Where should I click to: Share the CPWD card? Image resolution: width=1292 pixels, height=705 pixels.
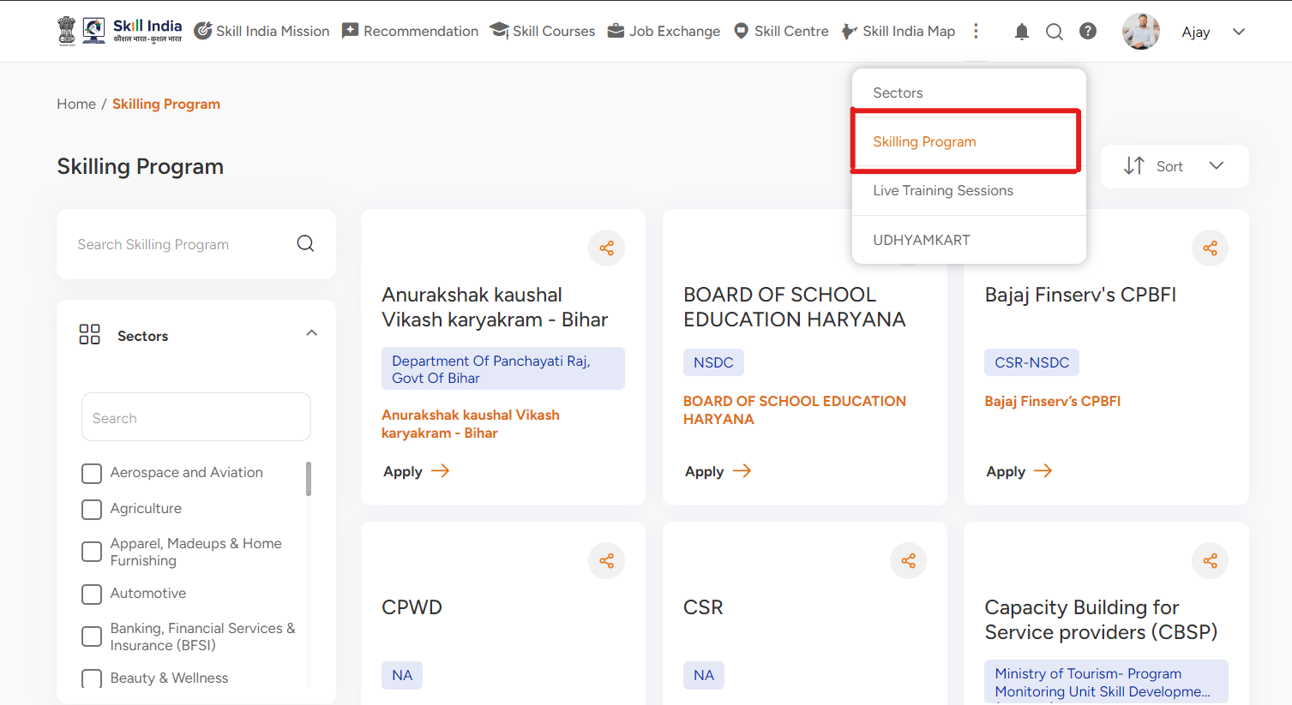click(x=607, y=561)
